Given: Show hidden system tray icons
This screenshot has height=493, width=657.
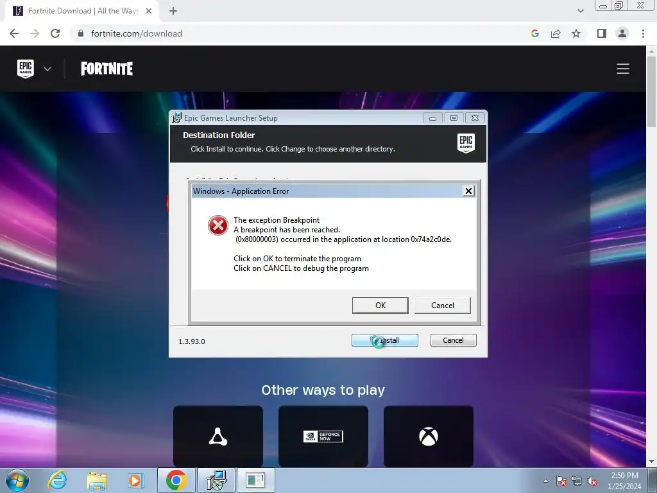Looking at the screenshot, I should pyautogui.click(x=545, y=481).
